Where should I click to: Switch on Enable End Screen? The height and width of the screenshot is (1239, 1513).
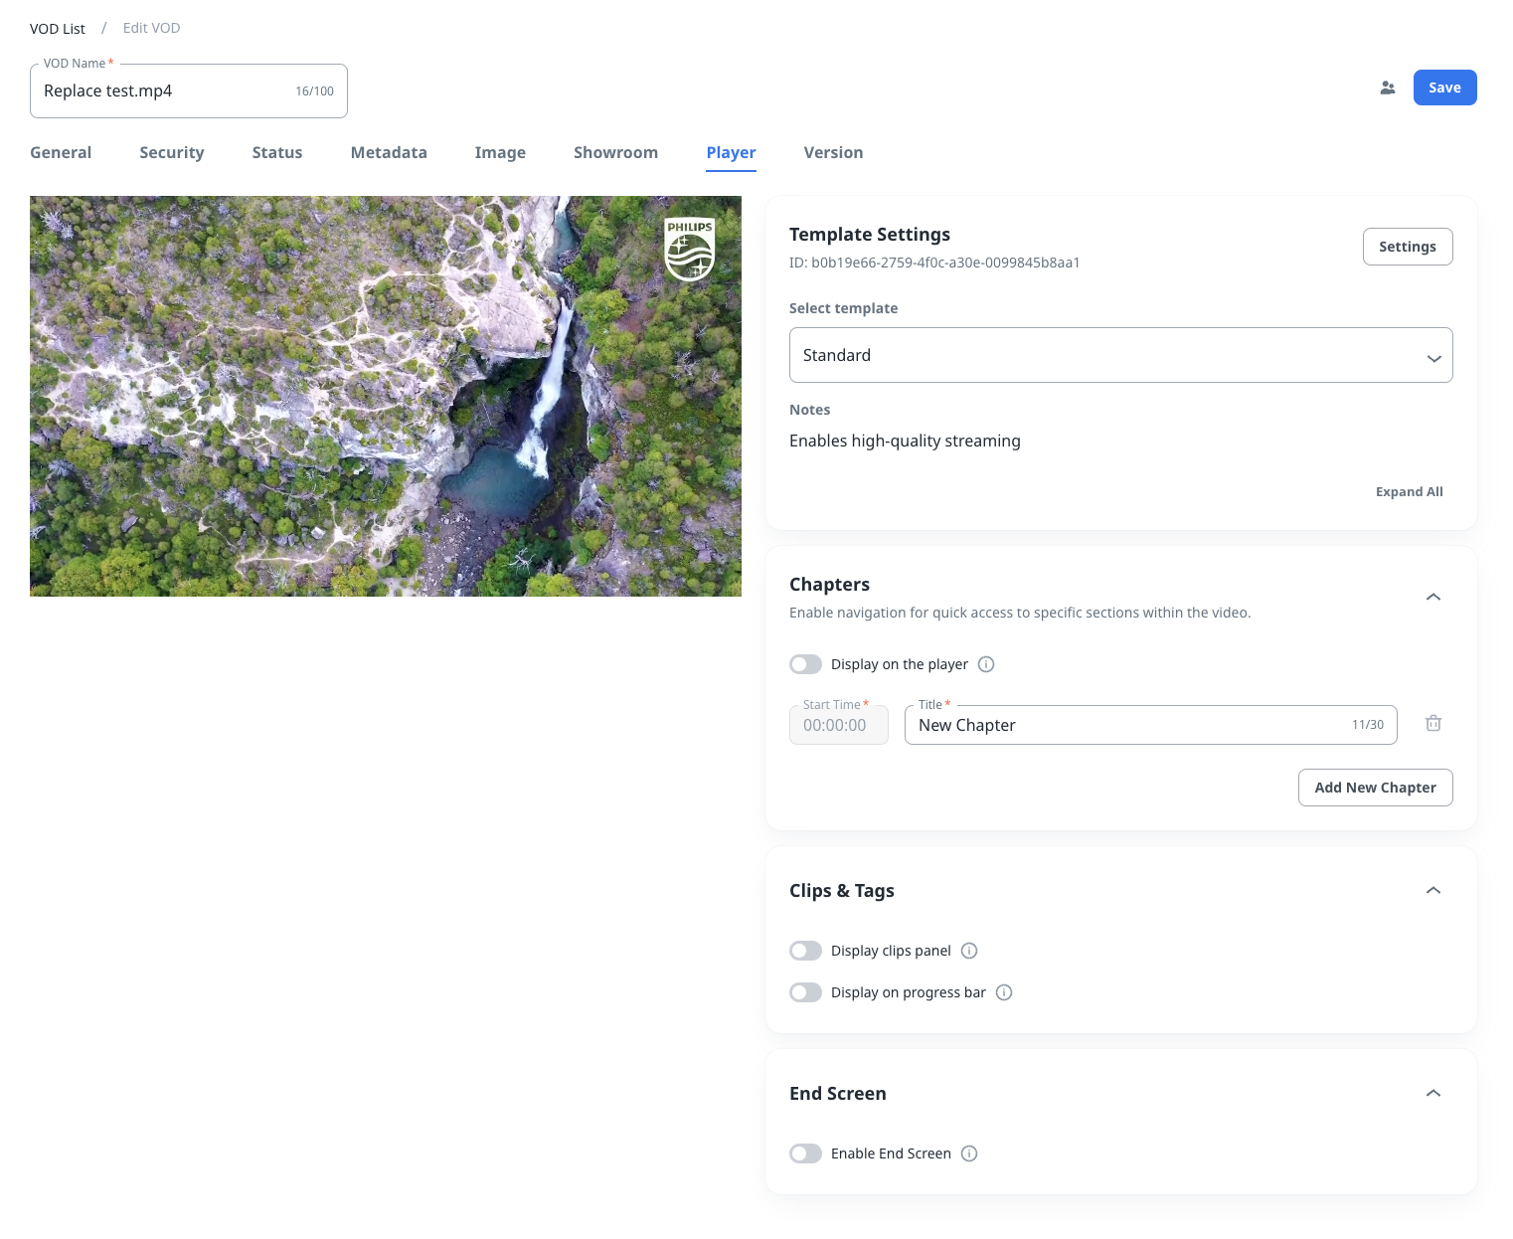(x=805, y=1153)
